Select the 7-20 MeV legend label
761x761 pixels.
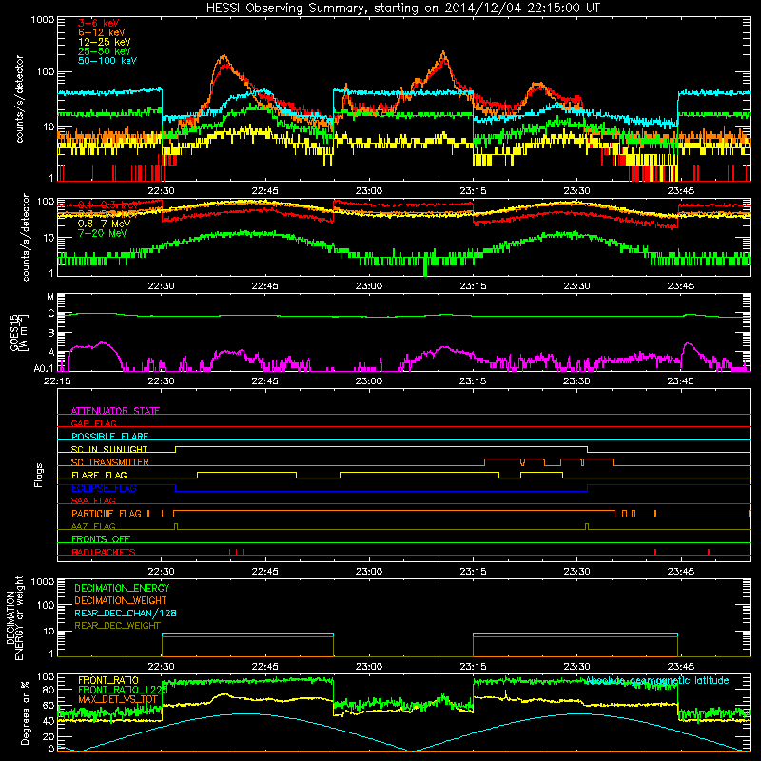pos(103,233)
